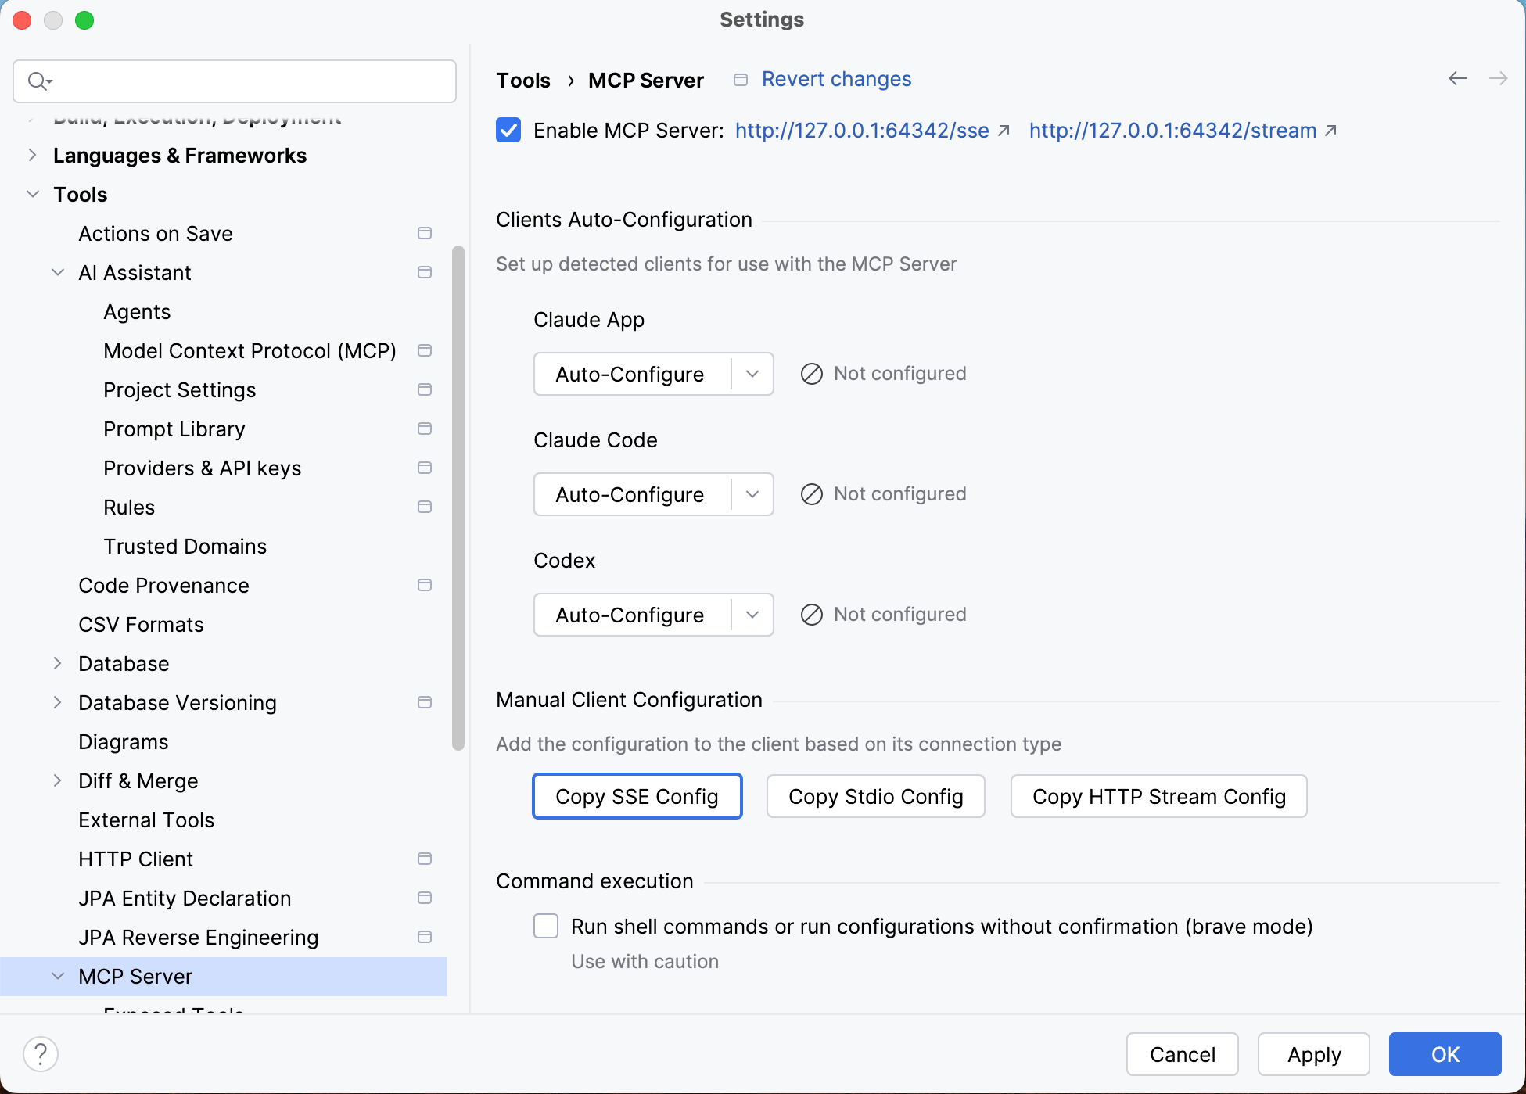Select the Tools breadcrumb

(522, 80)
